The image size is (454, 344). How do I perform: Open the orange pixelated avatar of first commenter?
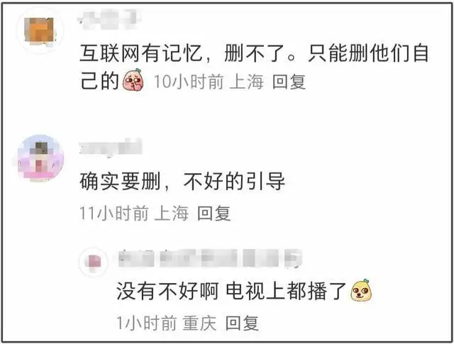tap(40, 31)
